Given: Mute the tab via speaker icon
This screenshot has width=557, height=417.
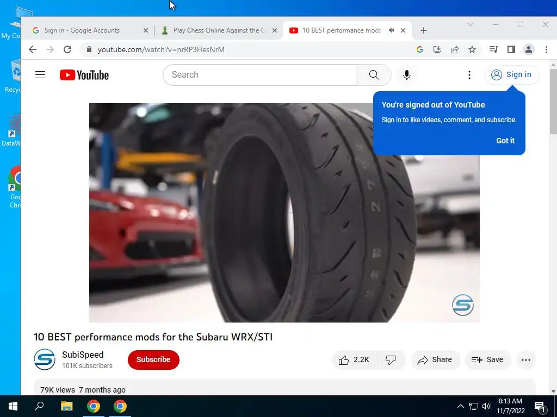Looking at the screenshot, I should click(392, 30).
